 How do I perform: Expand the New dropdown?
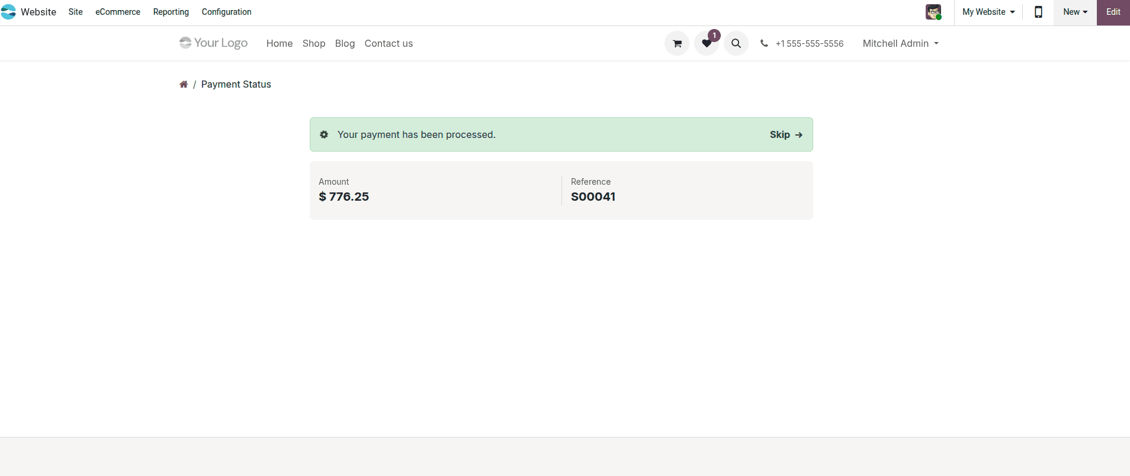1074,12
